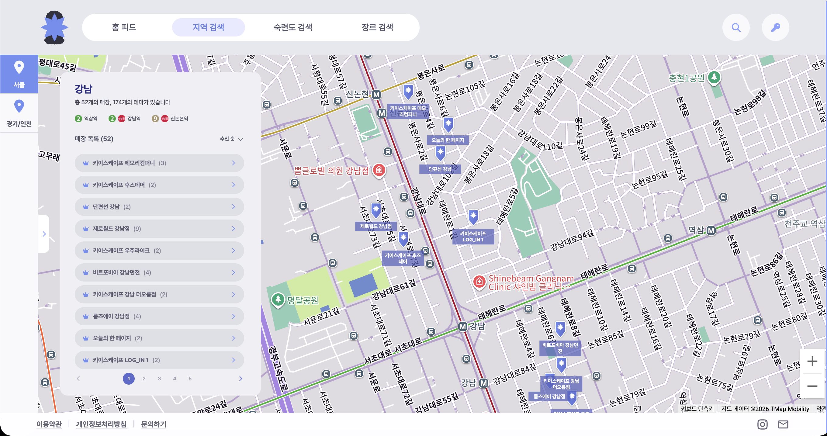
Task: Click 키이스케이프 강남 더오름점 map marker
Action: click(x=561, y=365)
